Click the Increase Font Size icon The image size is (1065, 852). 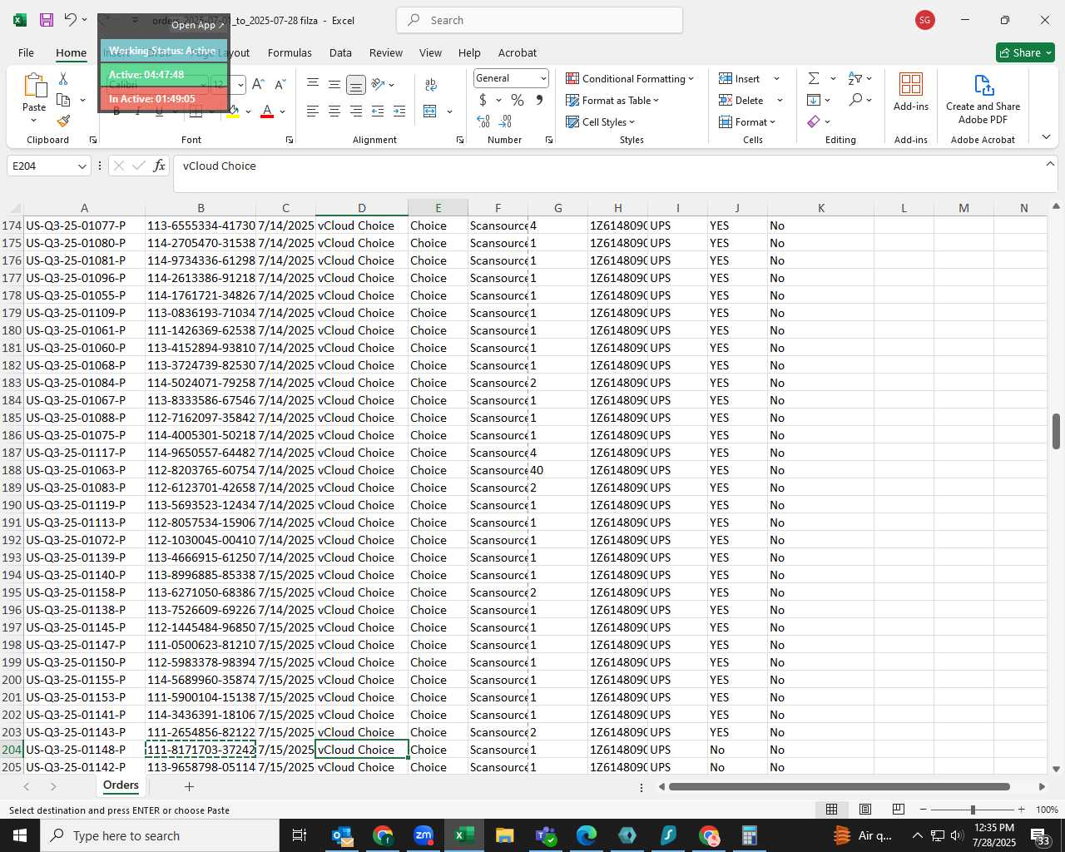coord(258,84)
